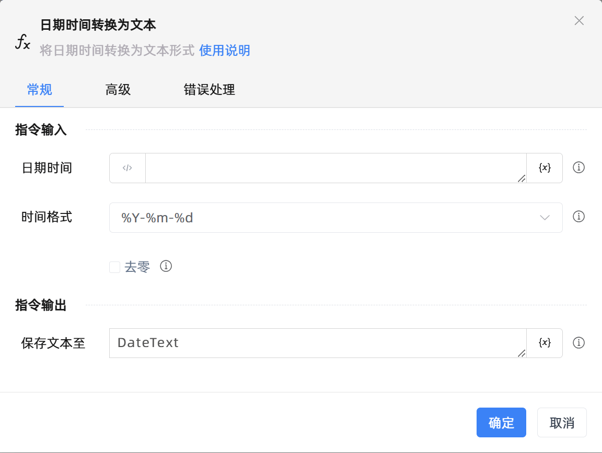Click resize handle of 日期时间 textbox

[521, 178]
